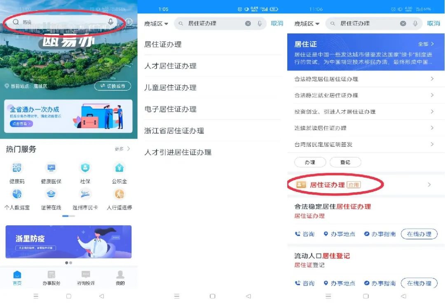
Task: Tap 在线办理 for 流动人口居住登记
Action: (419, 283)
